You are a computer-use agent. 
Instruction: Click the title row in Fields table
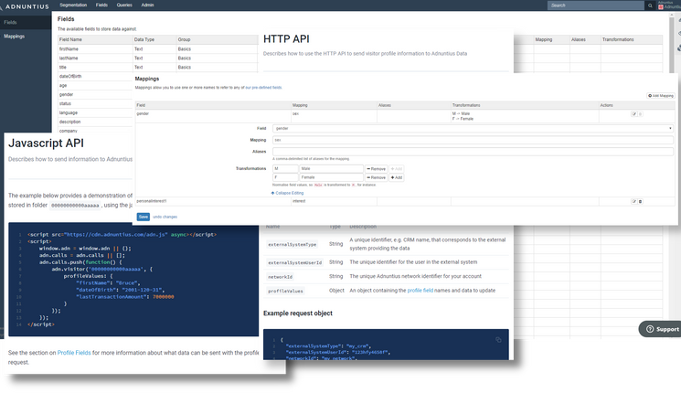point(158,68)
